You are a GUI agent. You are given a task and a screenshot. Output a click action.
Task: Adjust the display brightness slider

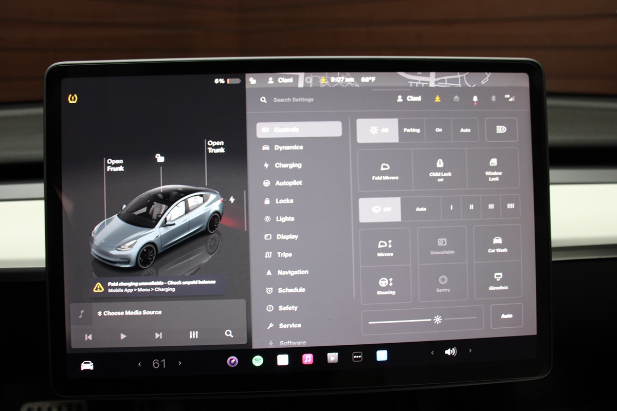coord(423,320)
